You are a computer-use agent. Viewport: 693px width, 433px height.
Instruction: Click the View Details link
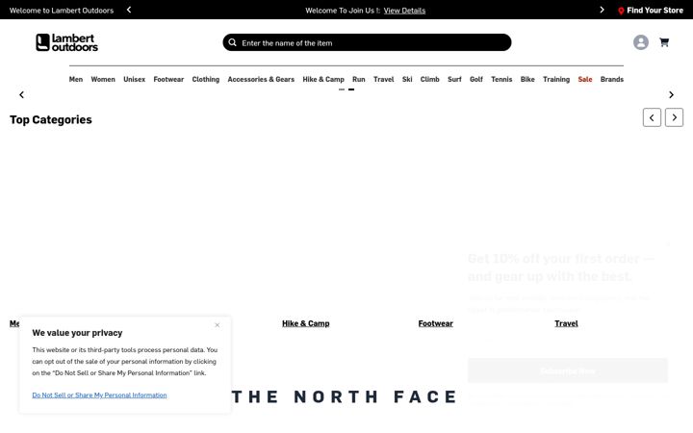coord(404,11)
